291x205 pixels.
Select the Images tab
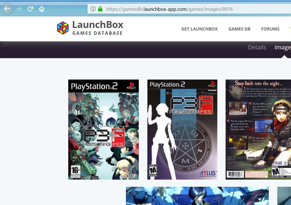click(283, 47)
